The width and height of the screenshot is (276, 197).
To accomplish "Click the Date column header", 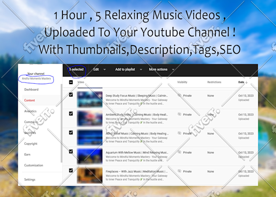I will point(241,82).
